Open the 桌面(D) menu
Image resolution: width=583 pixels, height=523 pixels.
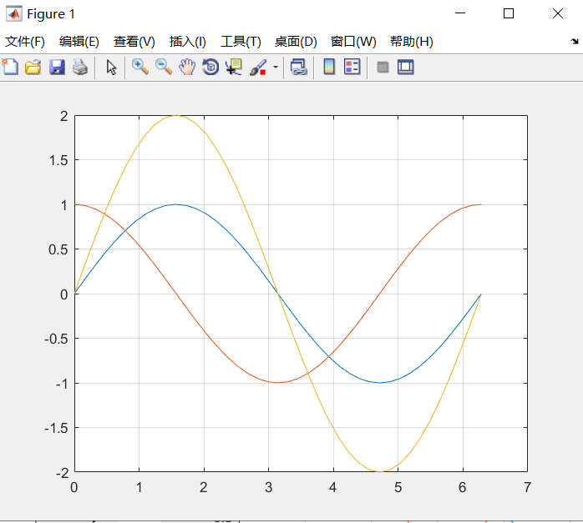click(296, 42)
